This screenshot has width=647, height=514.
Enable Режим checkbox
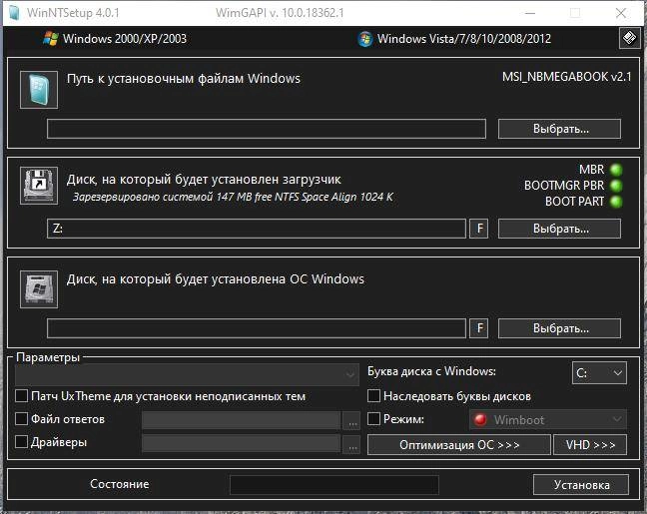click(373, 419)
